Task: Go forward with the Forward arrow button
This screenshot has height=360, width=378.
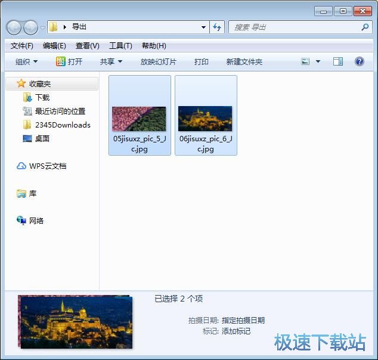Action: coord(30,27)
